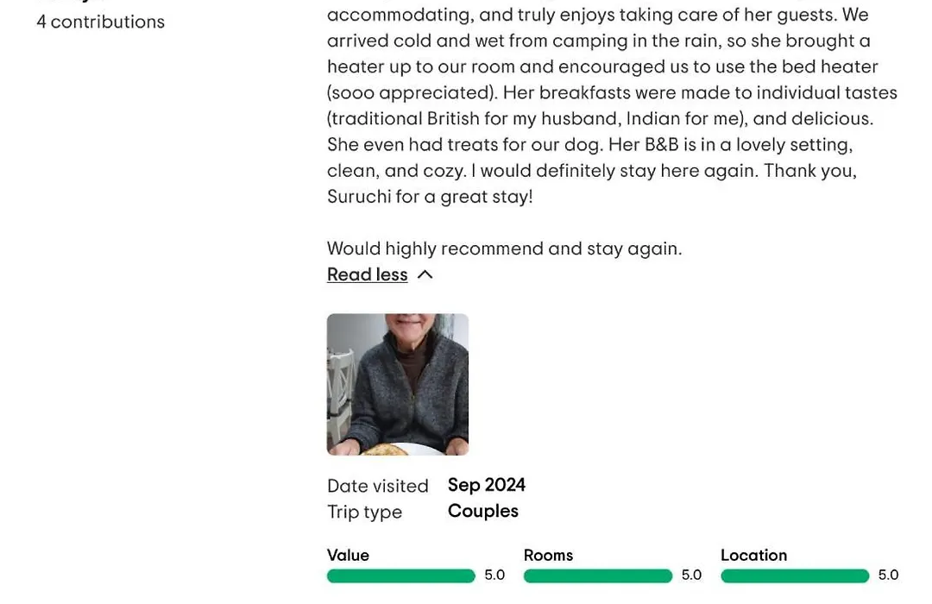Click the Trip type label
The width and height of the screenshot is (932, 604).
pyautogui.click(x=364, y=513)
